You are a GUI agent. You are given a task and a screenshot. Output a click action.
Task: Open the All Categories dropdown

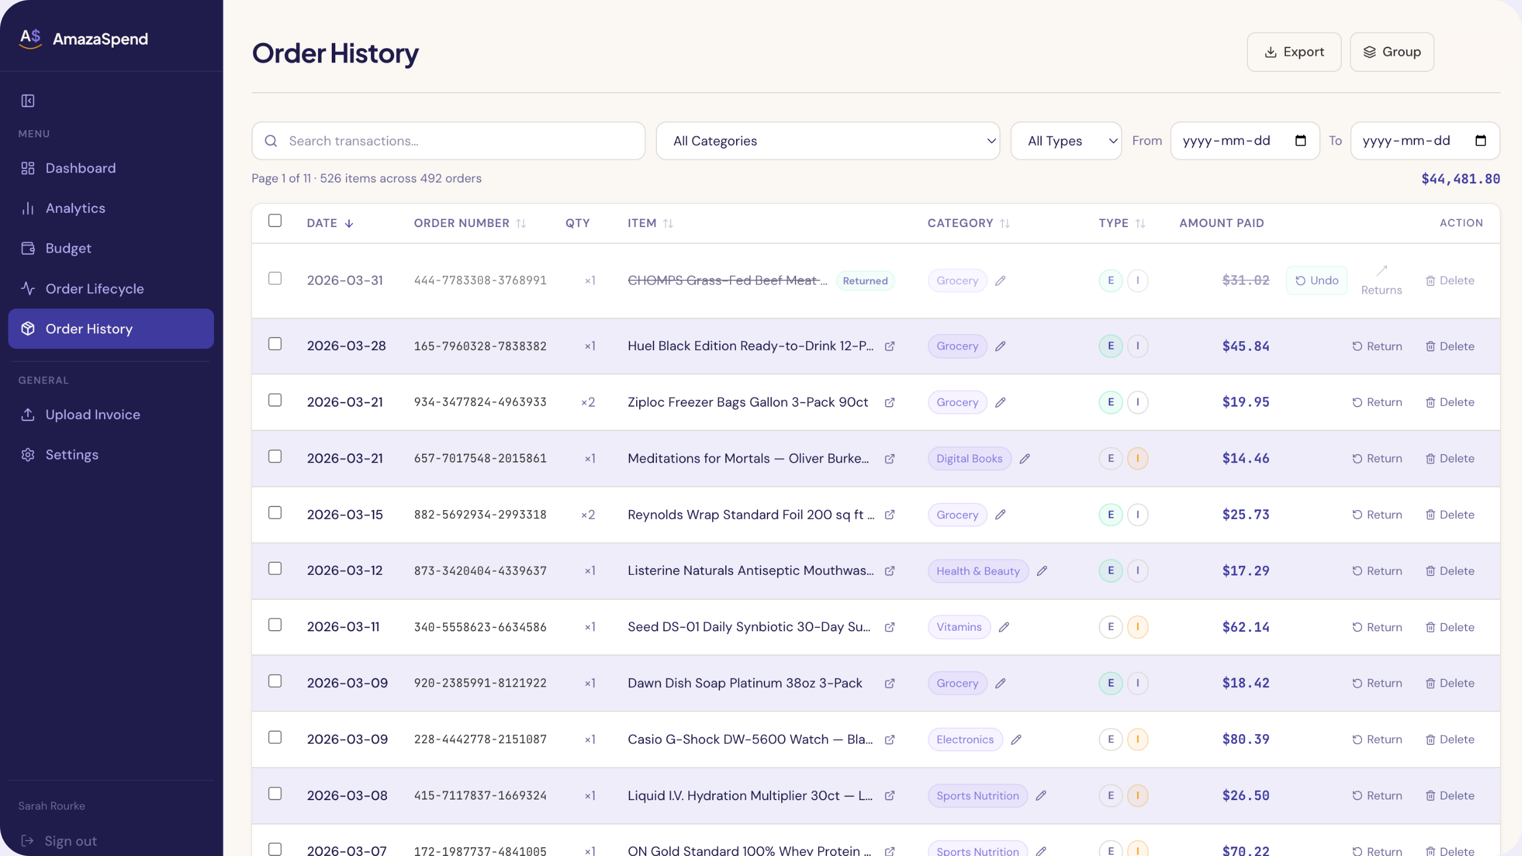[x=828, y=141]
